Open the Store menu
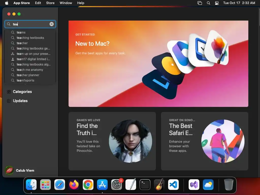This screenshot has width=260, height=195. pos(50,3)
